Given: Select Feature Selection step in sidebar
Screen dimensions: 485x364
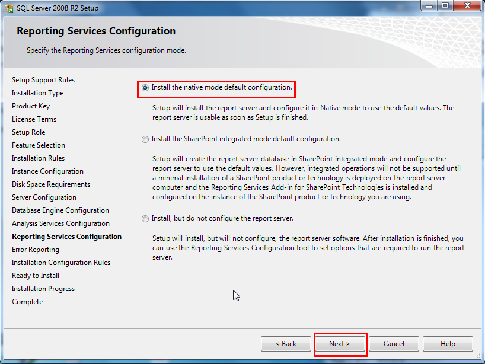Looking at the screenshot, I should 39,145.
